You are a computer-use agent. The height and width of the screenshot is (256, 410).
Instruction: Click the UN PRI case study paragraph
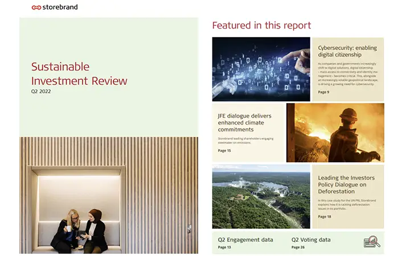point(347,205)
